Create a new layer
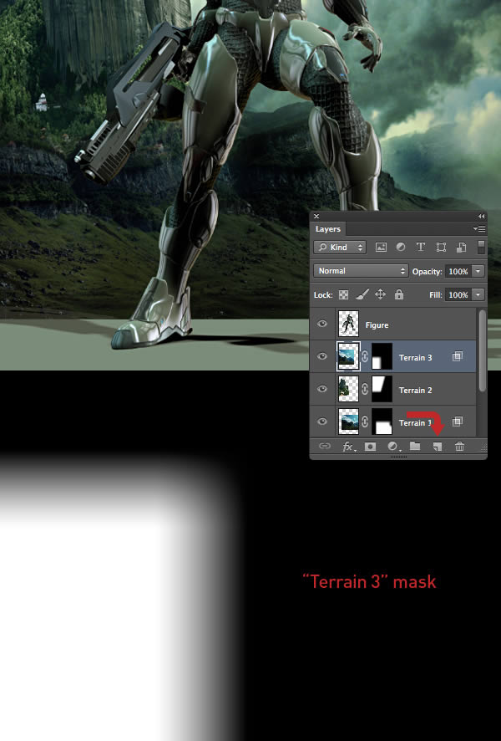Screen dimensions: 501x741 438,447
